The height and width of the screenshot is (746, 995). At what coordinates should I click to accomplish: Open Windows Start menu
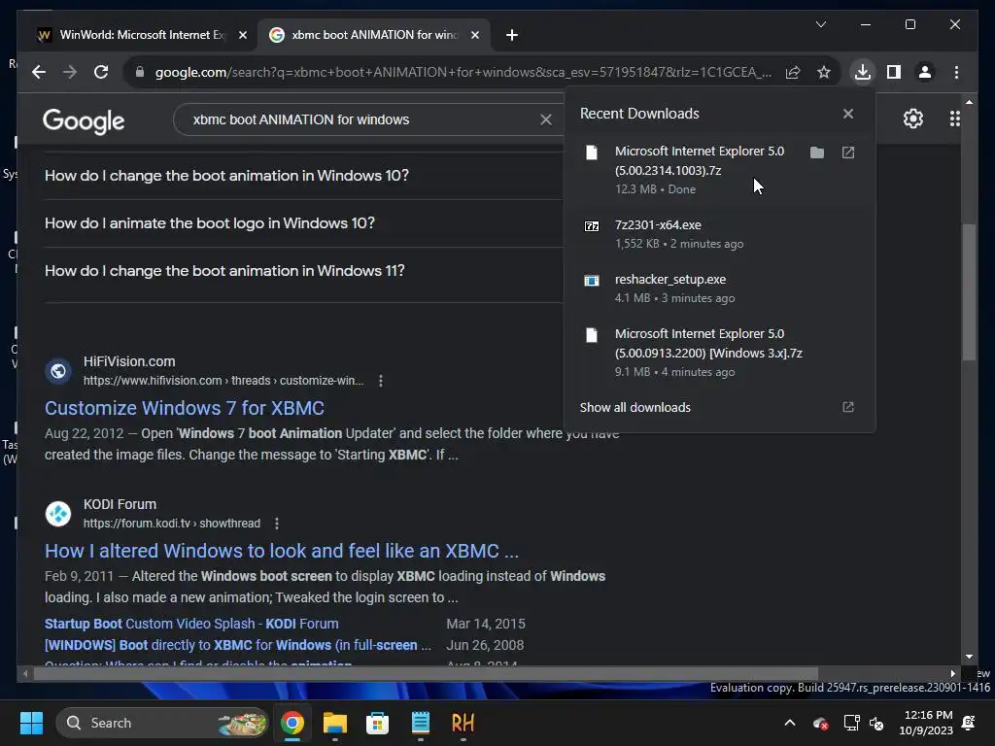click(31, 723)
